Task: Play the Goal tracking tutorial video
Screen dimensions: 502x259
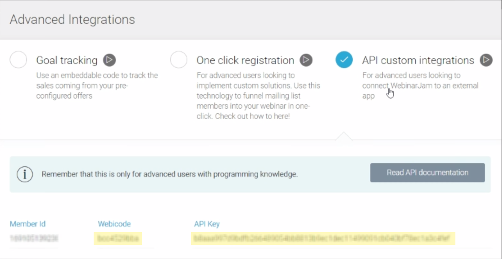Action: 109,60
